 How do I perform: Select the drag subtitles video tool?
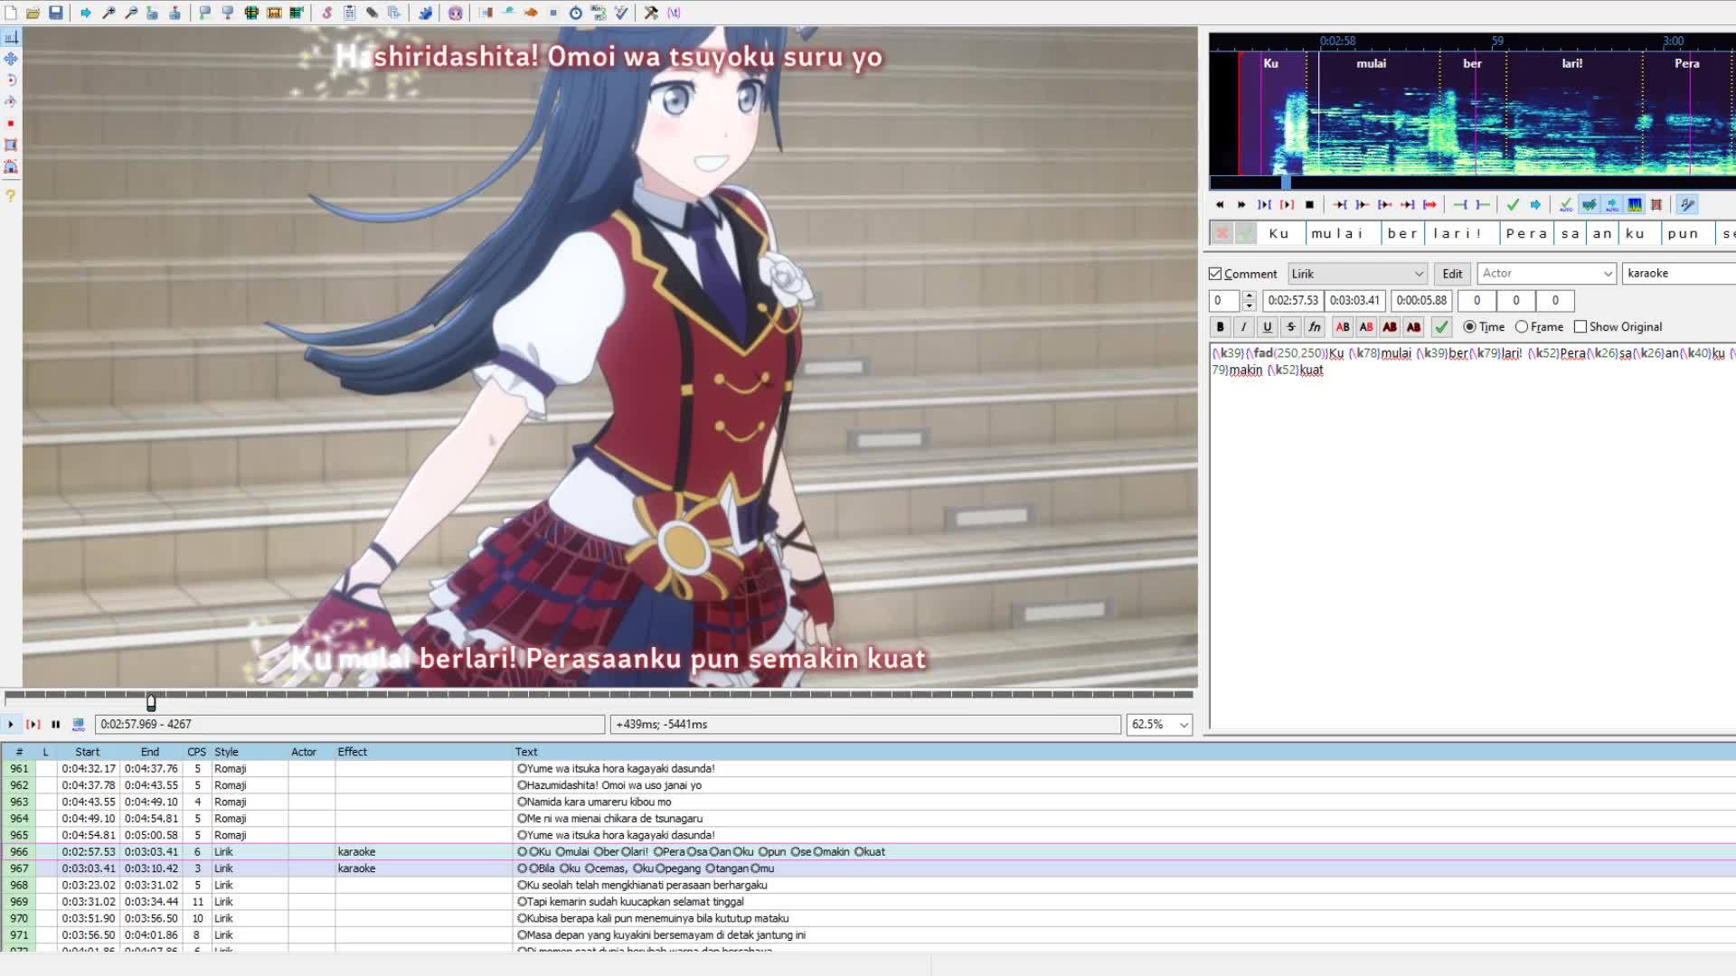pos(11,59)
